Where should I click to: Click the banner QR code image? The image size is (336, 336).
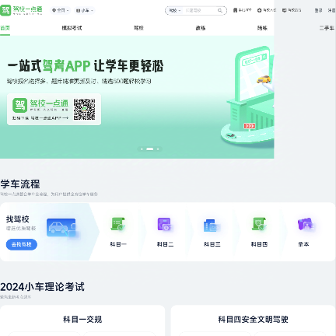click(84, 109)
